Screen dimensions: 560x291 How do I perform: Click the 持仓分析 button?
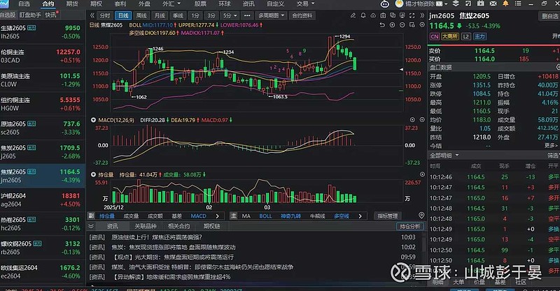click(x=410, y=226)
